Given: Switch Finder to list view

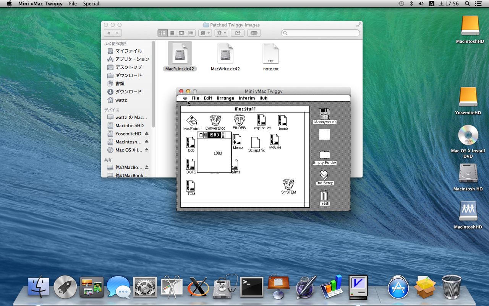Looking at the screenshot, I should click(x=172, y=33).
